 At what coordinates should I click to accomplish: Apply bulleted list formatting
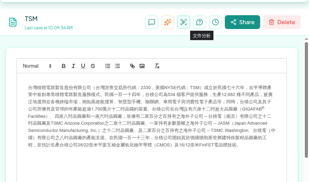[117, 66]
